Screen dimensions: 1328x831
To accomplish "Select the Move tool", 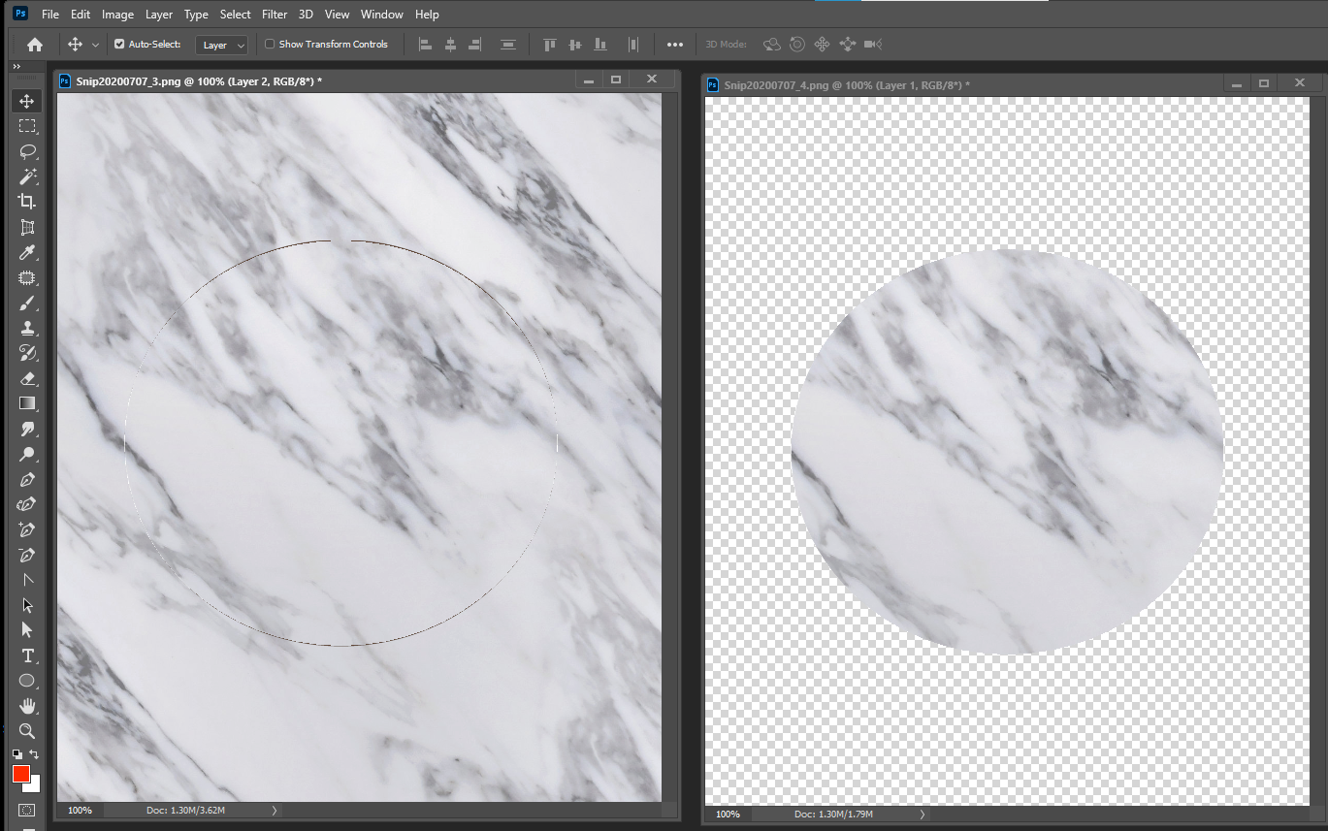I will (x=26, y=100).
